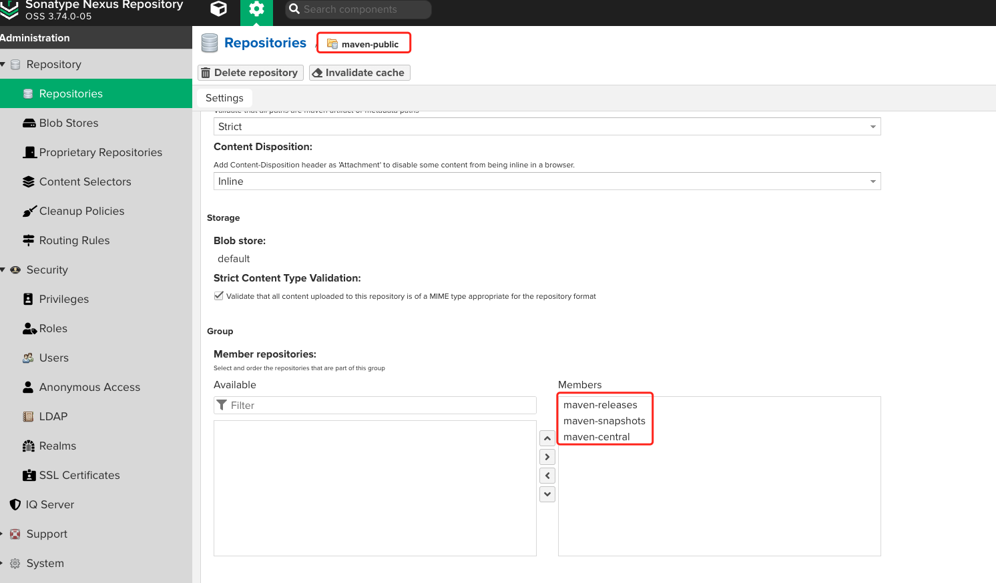Screen dimensions: 996x583
Task: Click the Repositories breadcrumb link
Action: point(265,43)
